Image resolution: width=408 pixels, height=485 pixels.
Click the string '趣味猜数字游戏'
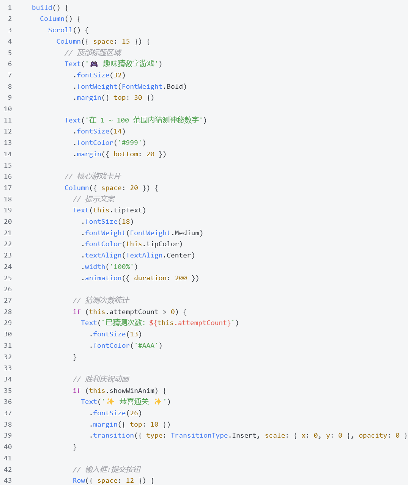[129, 64]
